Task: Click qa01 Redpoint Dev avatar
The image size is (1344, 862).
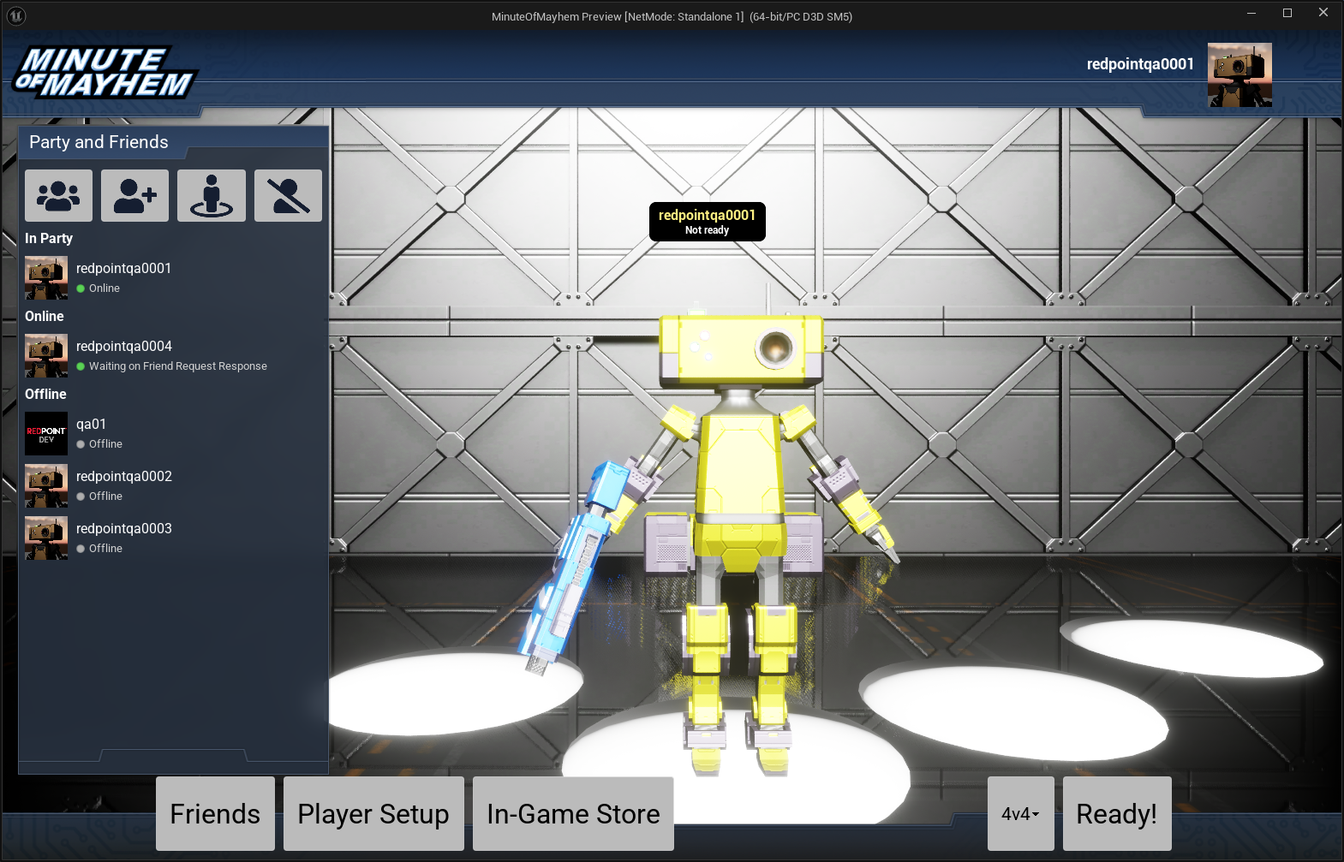Action: pos(46,433)
